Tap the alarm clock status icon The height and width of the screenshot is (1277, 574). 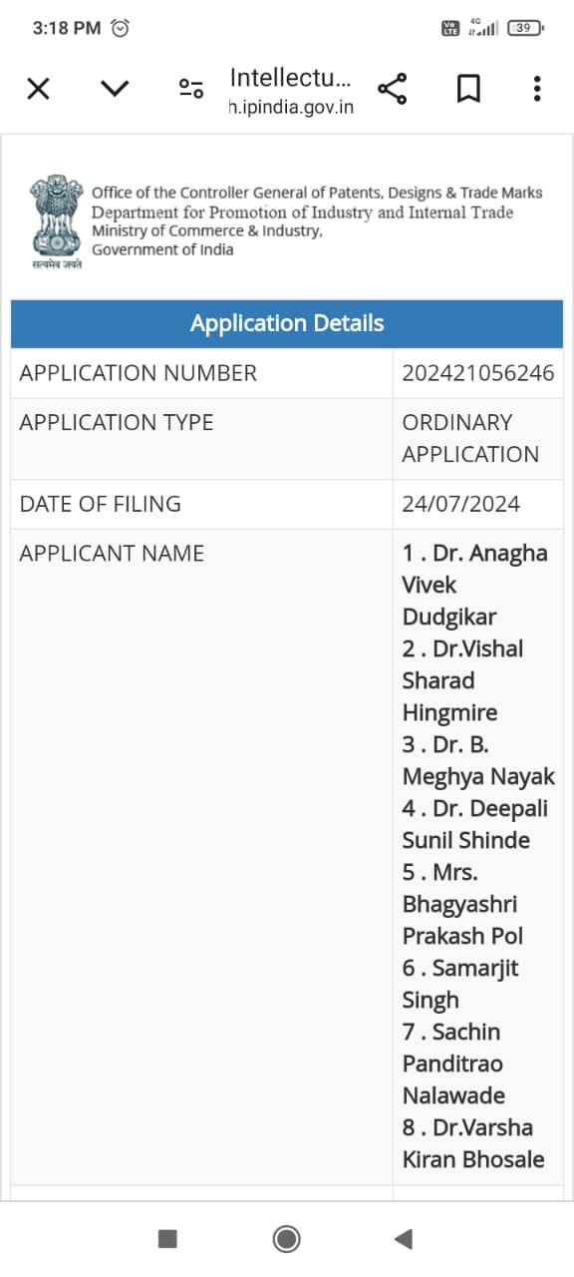click(120, 28)
